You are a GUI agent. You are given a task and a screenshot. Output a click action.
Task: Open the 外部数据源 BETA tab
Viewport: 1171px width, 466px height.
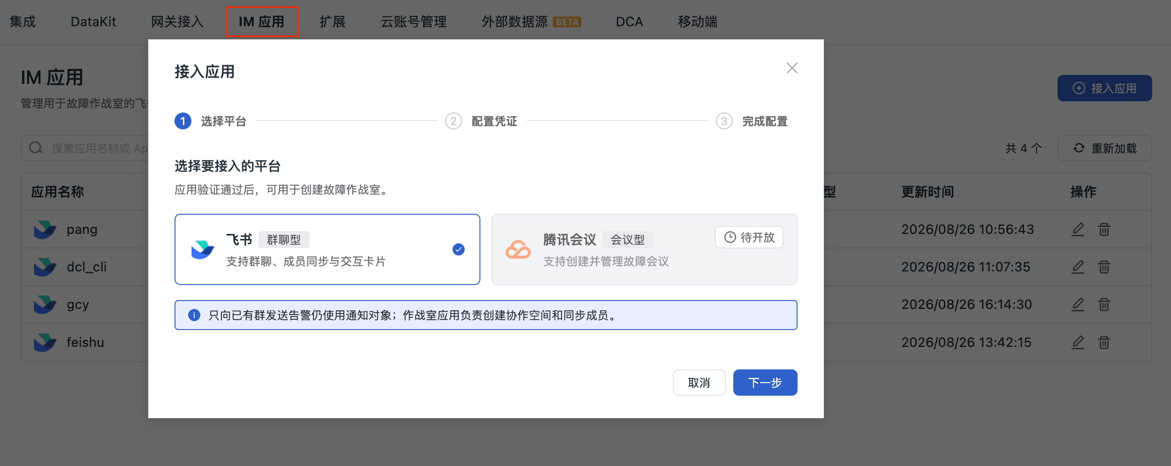click(532, 22)
